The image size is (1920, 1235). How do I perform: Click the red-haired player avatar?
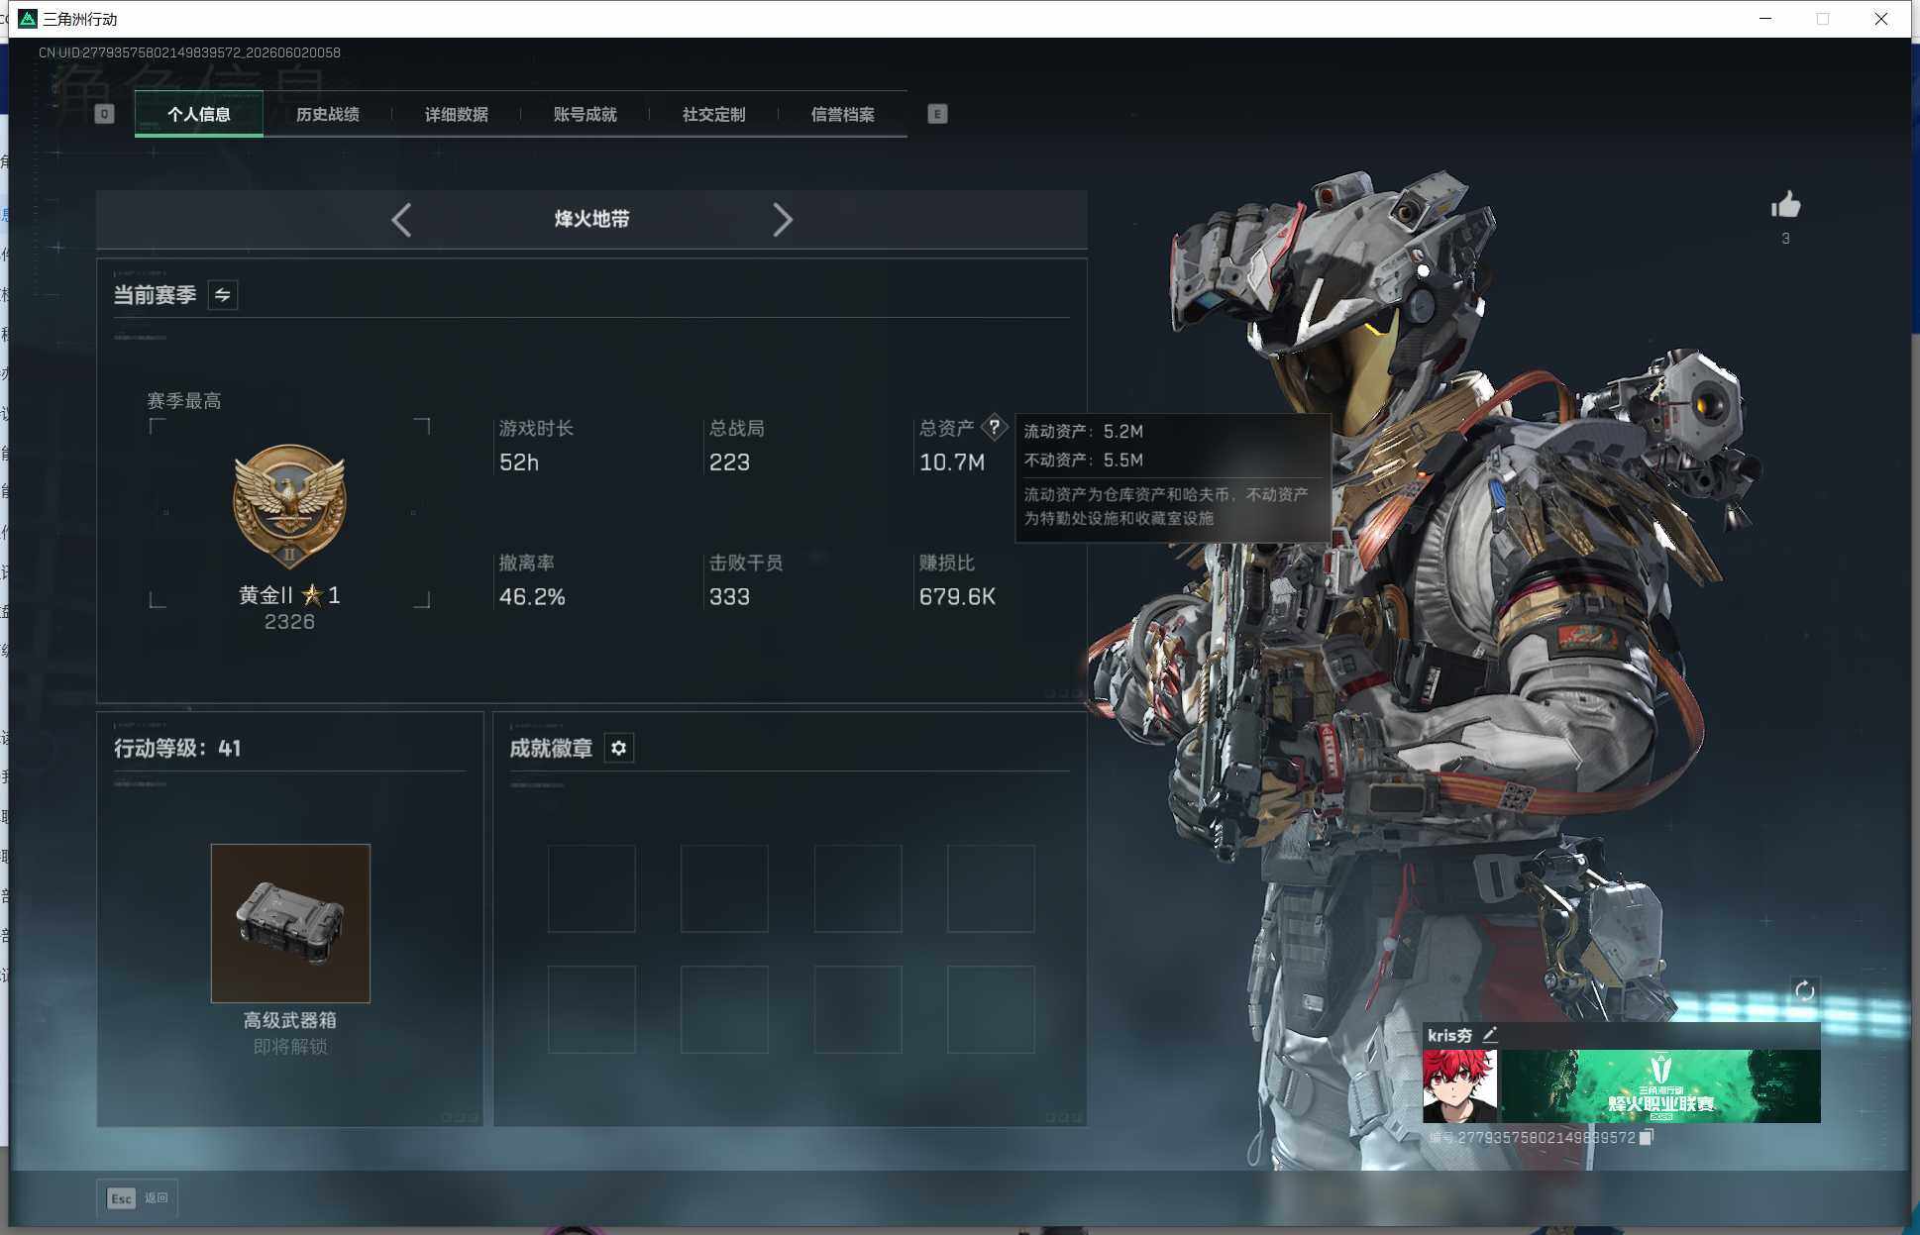1459,1085
